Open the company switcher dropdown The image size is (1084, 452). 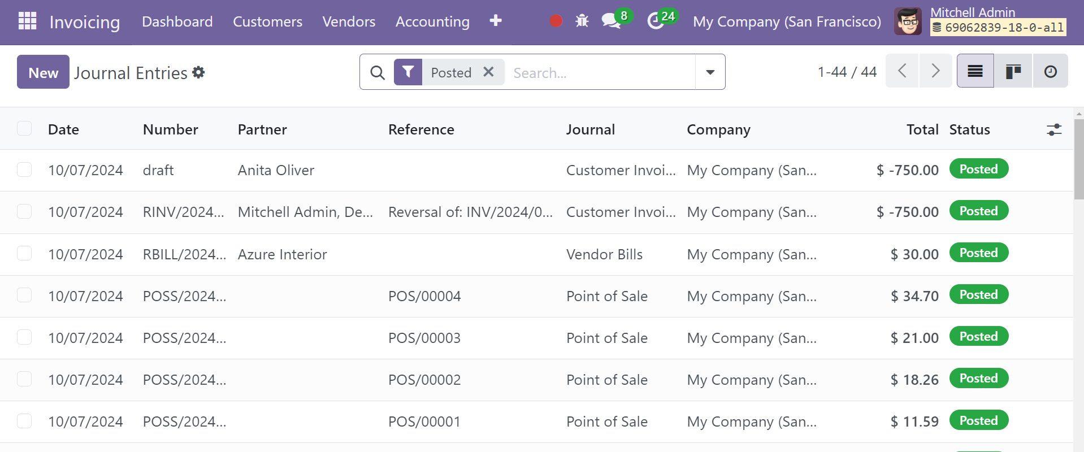click(787, 21)
